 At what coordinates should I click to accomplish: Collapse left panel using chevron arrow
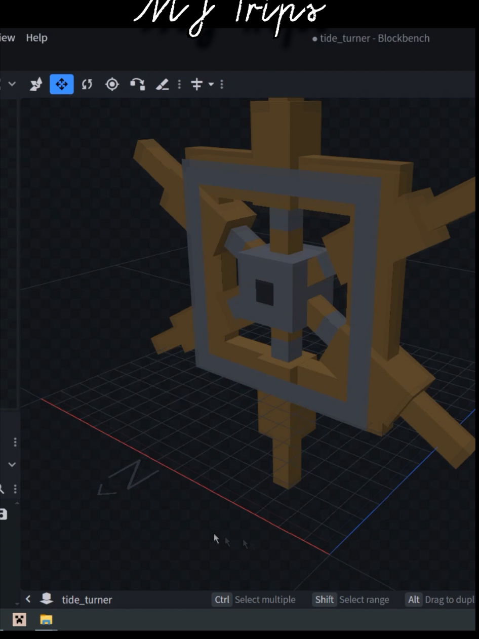tap(12, 464)
